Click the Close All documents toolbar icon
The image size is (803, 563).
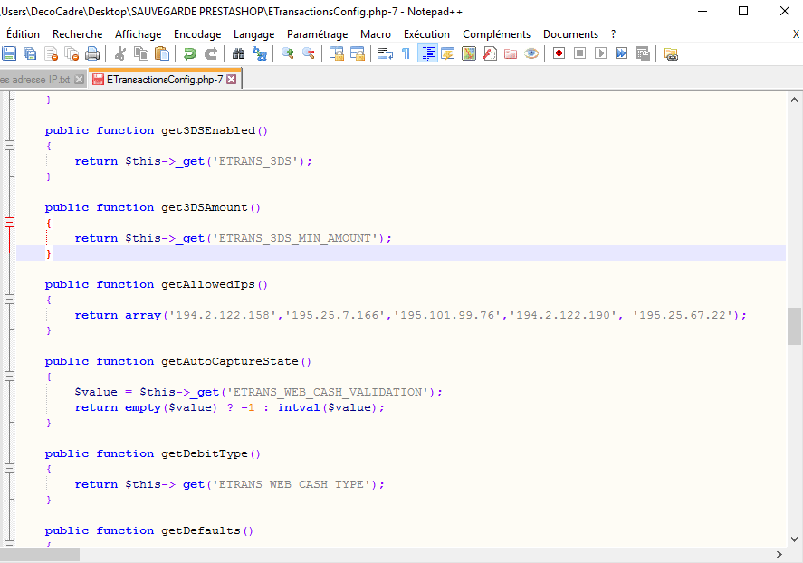(x=72, y=53)
